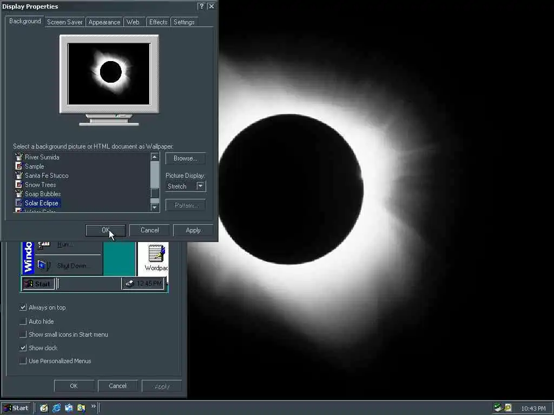The height and width of the screenshot is (415, 554).
Task: Click the Soap Bubbles wallpaper icon
Action: [x=19, y=194]
